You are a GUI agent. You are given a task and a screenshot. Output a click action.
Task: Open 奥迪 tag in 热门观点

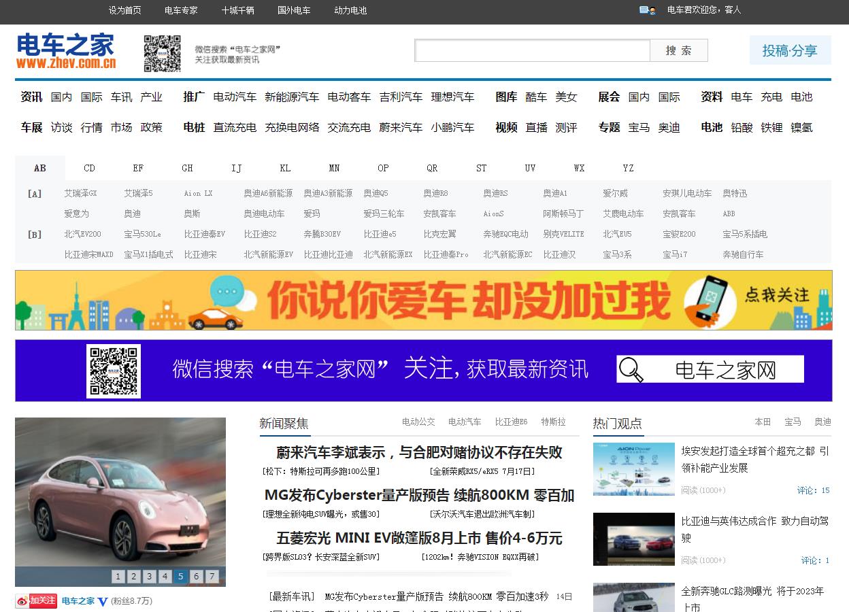tap(822, 422)
